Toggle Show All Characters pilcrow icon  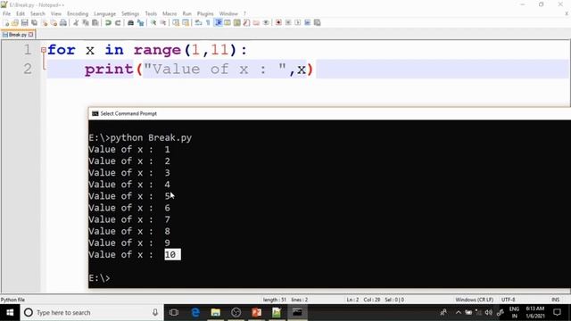[208, 23]
